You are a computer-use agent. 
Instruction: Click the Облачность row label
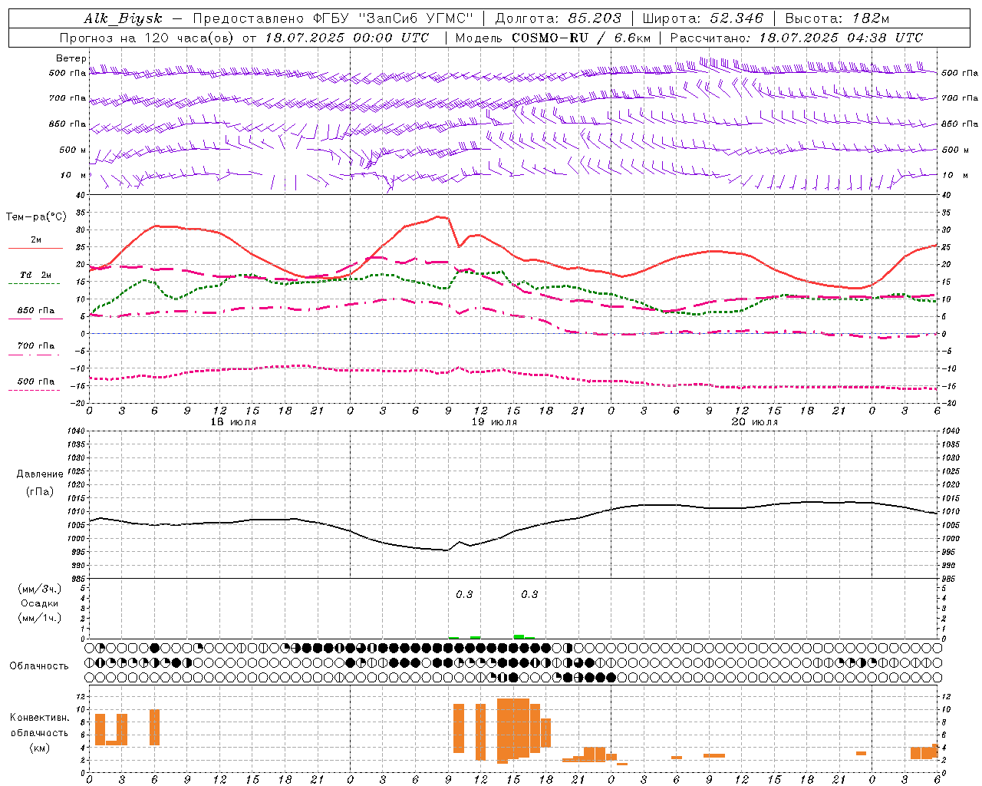click(x=39, y=666)
